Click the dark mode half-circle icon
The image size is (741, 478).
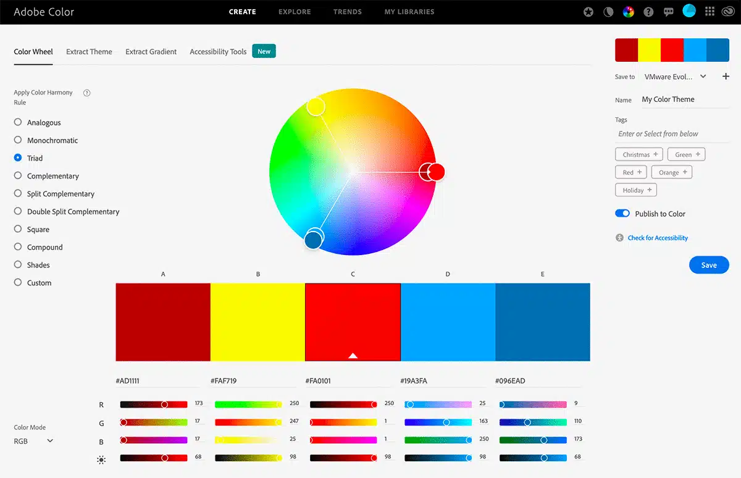[x=608, y=12]
